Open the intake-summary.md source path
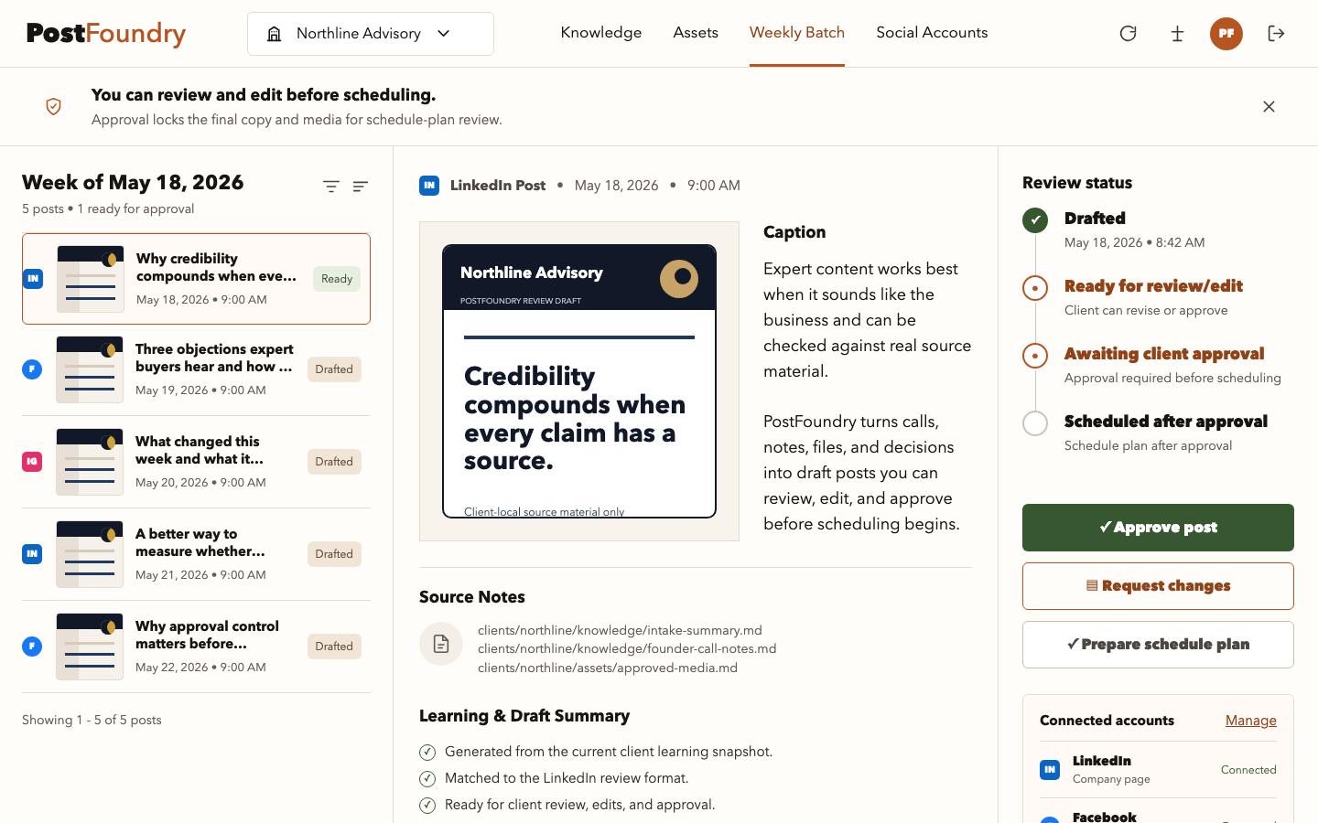1318x823 pixels. 620,630
